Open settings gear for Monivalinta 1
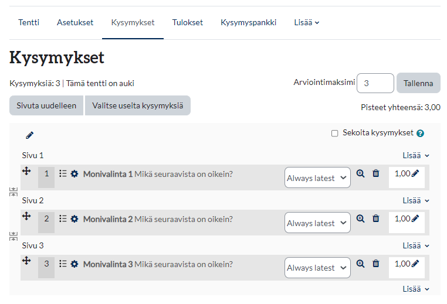 [74, 174]
